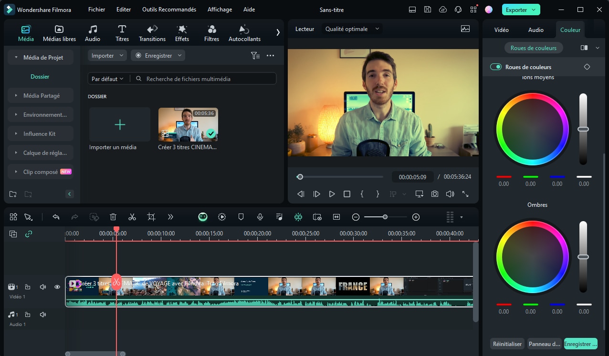Hide the Vidéo 1 track with eye icon
Viewport: 609px width, 356px height.
(57, 287)
